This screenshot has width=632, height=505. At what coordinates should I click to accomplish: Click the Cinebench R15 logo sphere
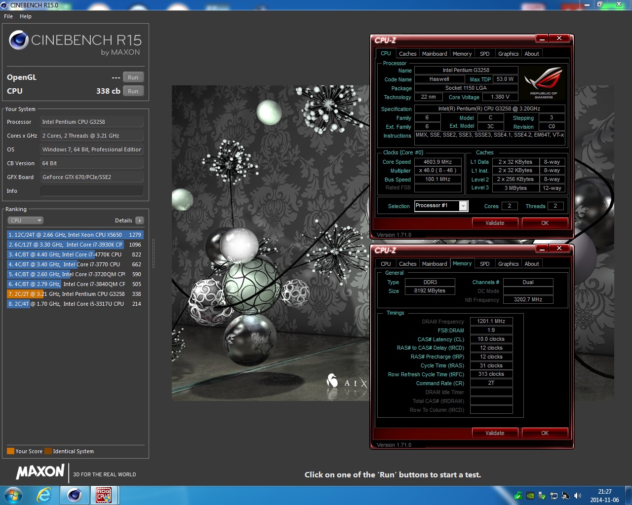(x=19, y=40)
